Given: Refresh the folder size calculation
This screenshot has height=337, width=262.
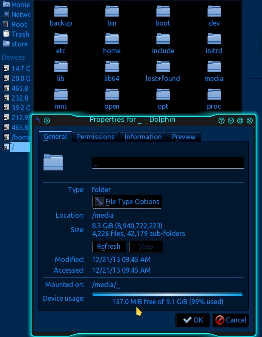Looking at the screenshot, I should [109, 246].
